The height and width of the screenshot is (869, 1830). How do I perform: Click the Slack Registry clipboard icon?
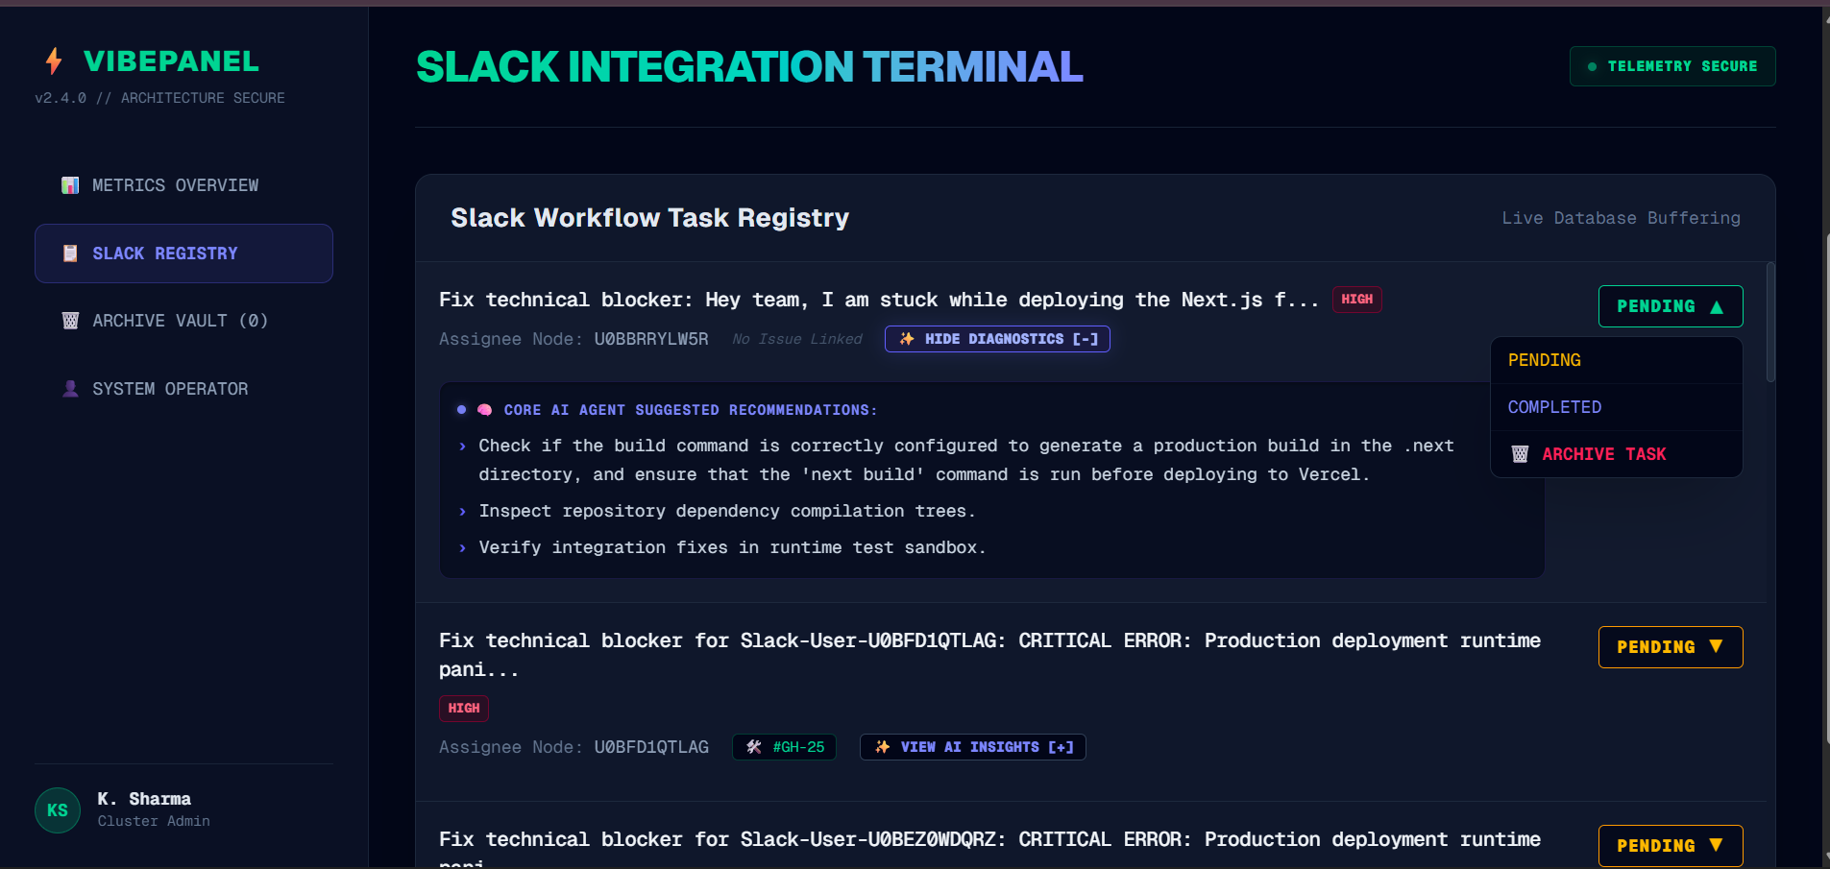coord(70,253)
